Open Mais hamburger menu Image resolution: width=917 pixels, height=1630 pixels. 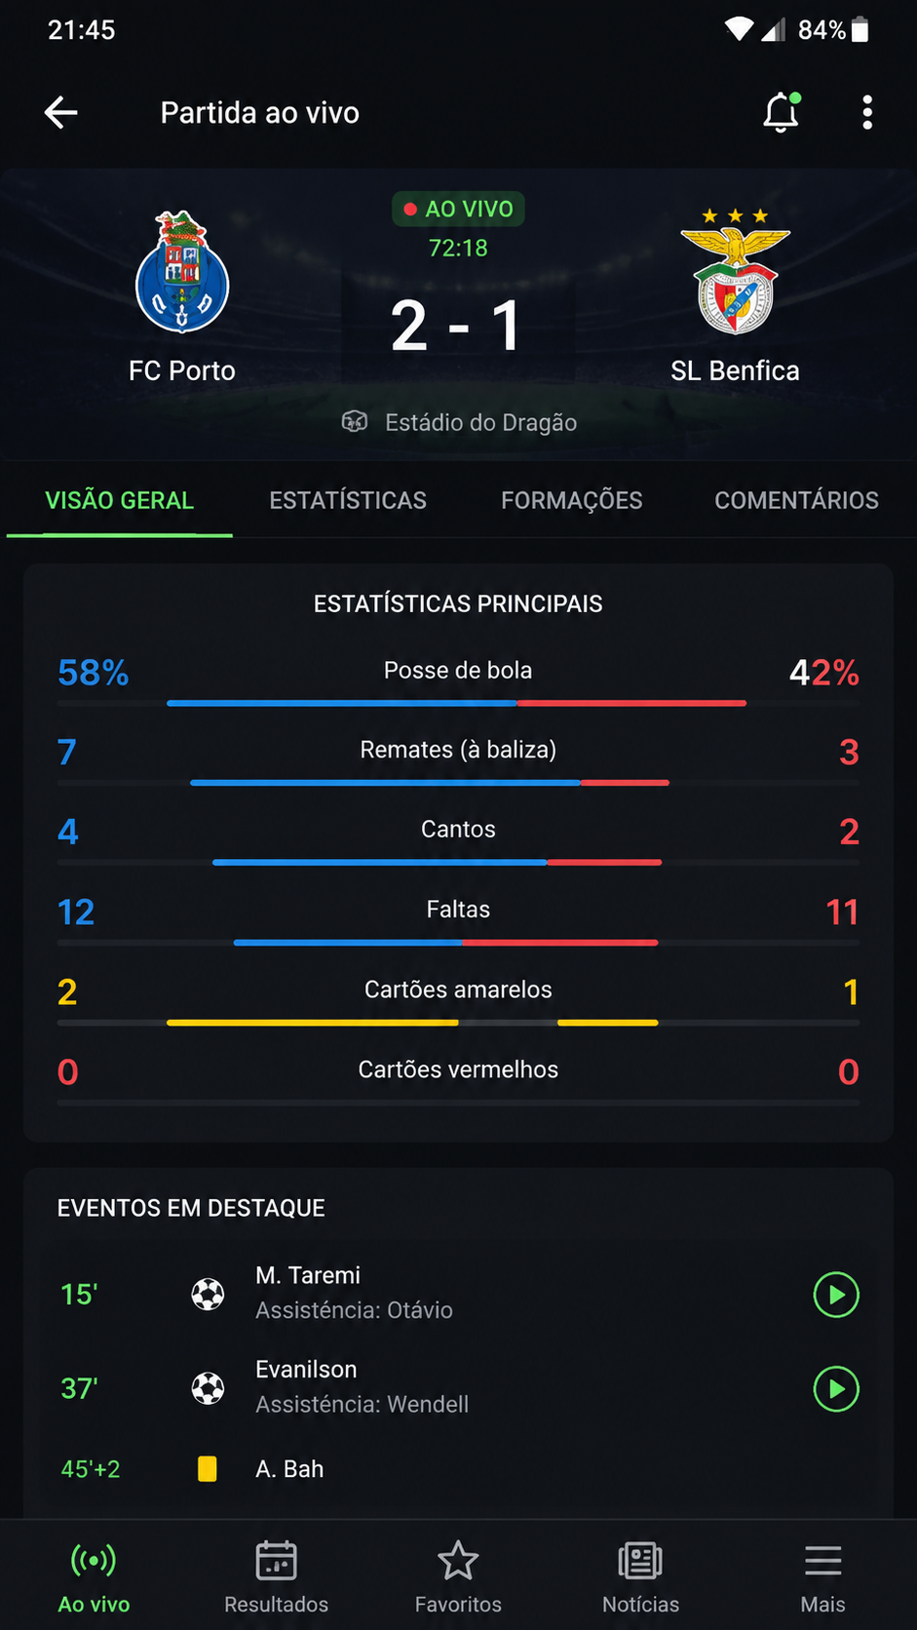click(x=822, y=1561)
